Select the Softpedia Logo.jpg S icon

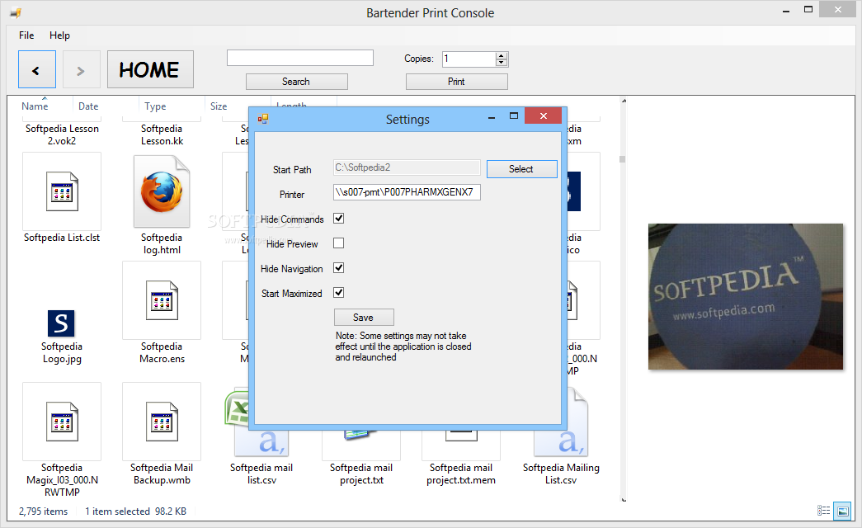[61, 323]
